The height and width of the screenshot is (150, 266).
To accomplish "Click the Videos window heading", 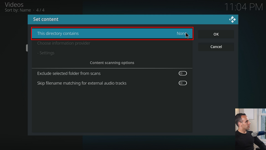I will point(14,4).
